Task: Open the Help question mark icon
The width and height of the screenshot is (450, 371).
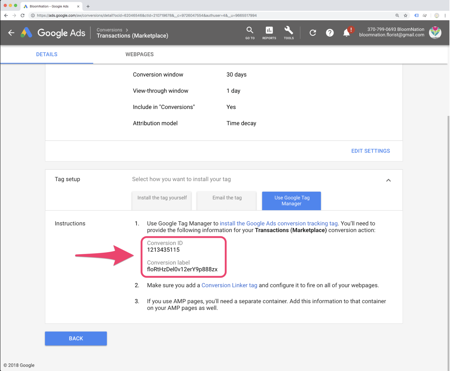Action: pyautogui.click(x=330, y=33)
